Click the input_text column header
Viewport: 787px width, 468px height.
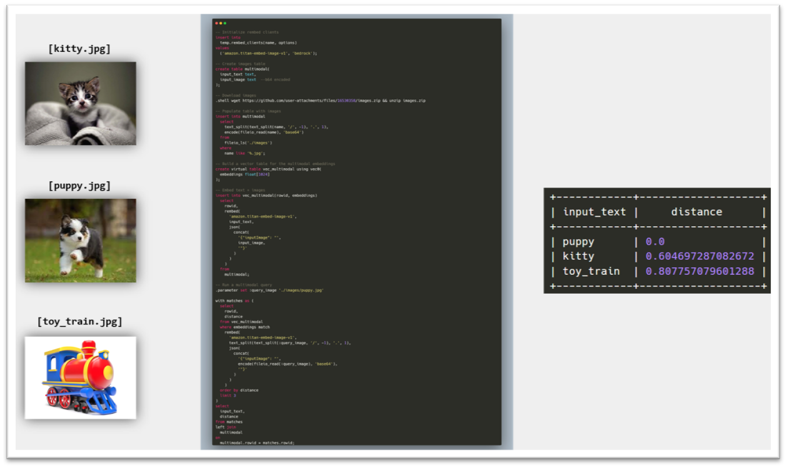point(594,212)
